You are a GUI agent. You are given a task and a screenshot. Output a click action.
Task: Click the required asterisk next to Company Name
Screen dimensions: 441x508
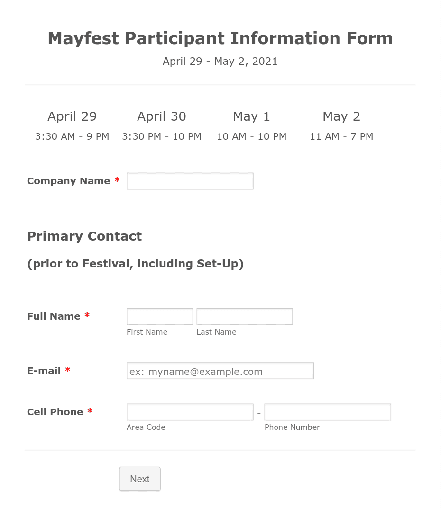(117, 180)
